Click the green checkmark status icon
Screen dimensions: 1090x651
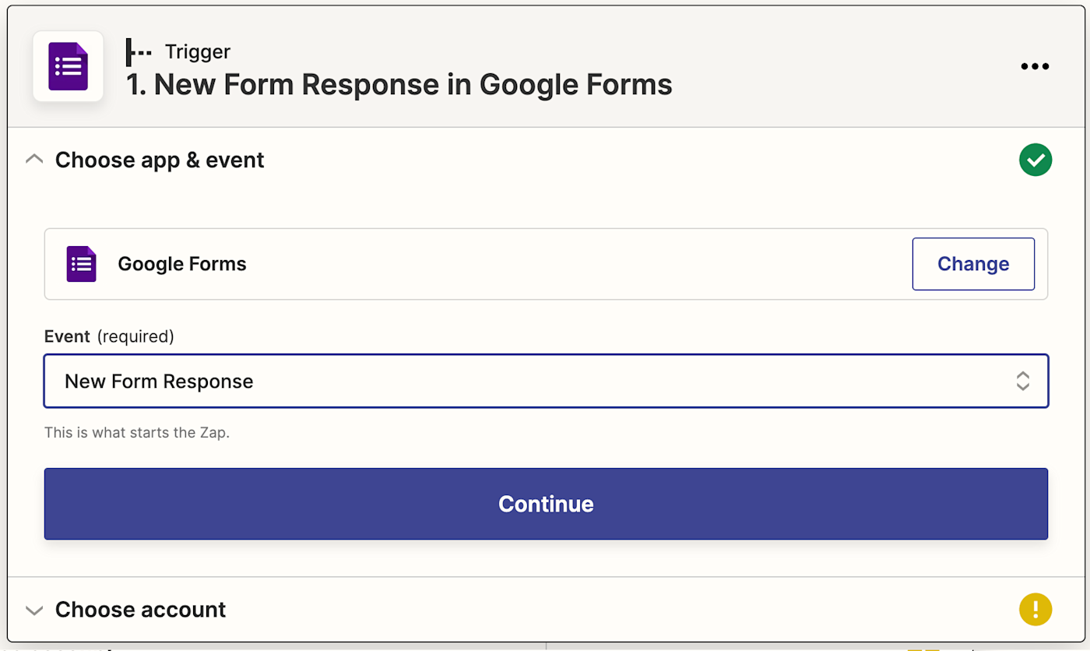(x=1035, y=160)
